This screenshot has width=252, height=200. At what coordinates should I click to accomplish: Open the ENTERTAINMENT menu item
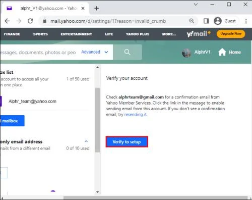click(x=77, y=34)
